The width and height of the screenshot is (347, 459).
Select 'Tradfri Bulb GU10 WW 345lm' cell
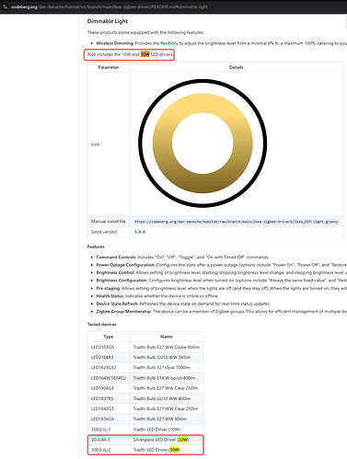click(x=167, y=358)
